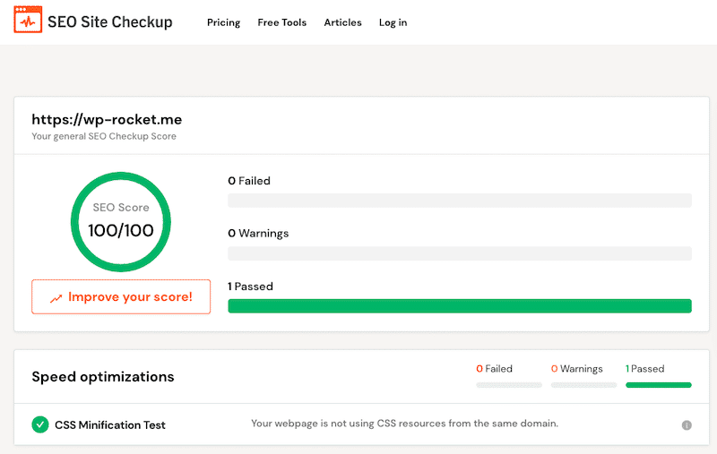Click the empty 0 Failed progress bar in the summary
This screenshot has height=454, width=717.
[x=460, y=201]
